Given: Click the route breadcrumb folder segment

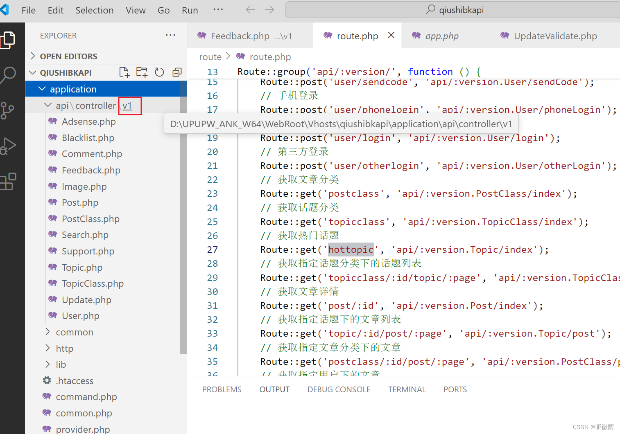Looking at the screenshot, I should pyautogui.click(x=210, y=57).
